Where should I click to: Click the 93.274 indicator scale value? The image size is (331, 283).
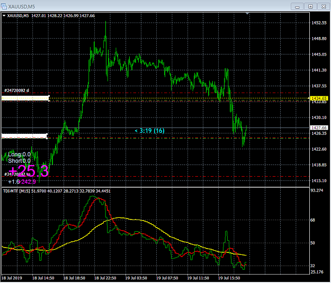point(317,190)
